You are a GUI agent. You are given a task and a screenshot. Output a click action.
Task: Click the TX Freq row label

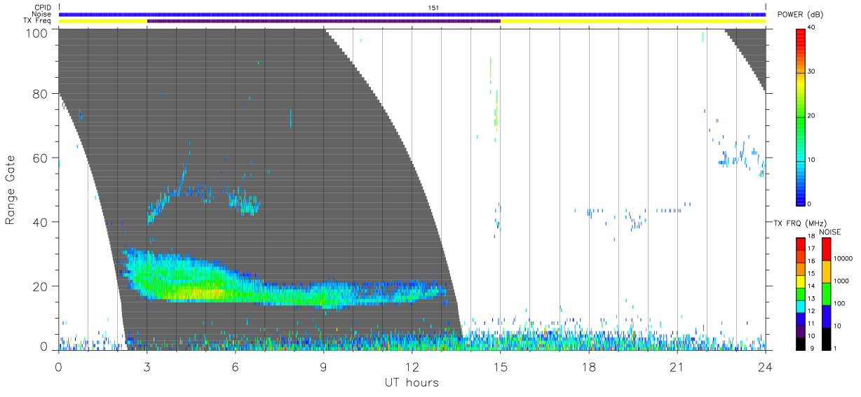click(37, 21)
